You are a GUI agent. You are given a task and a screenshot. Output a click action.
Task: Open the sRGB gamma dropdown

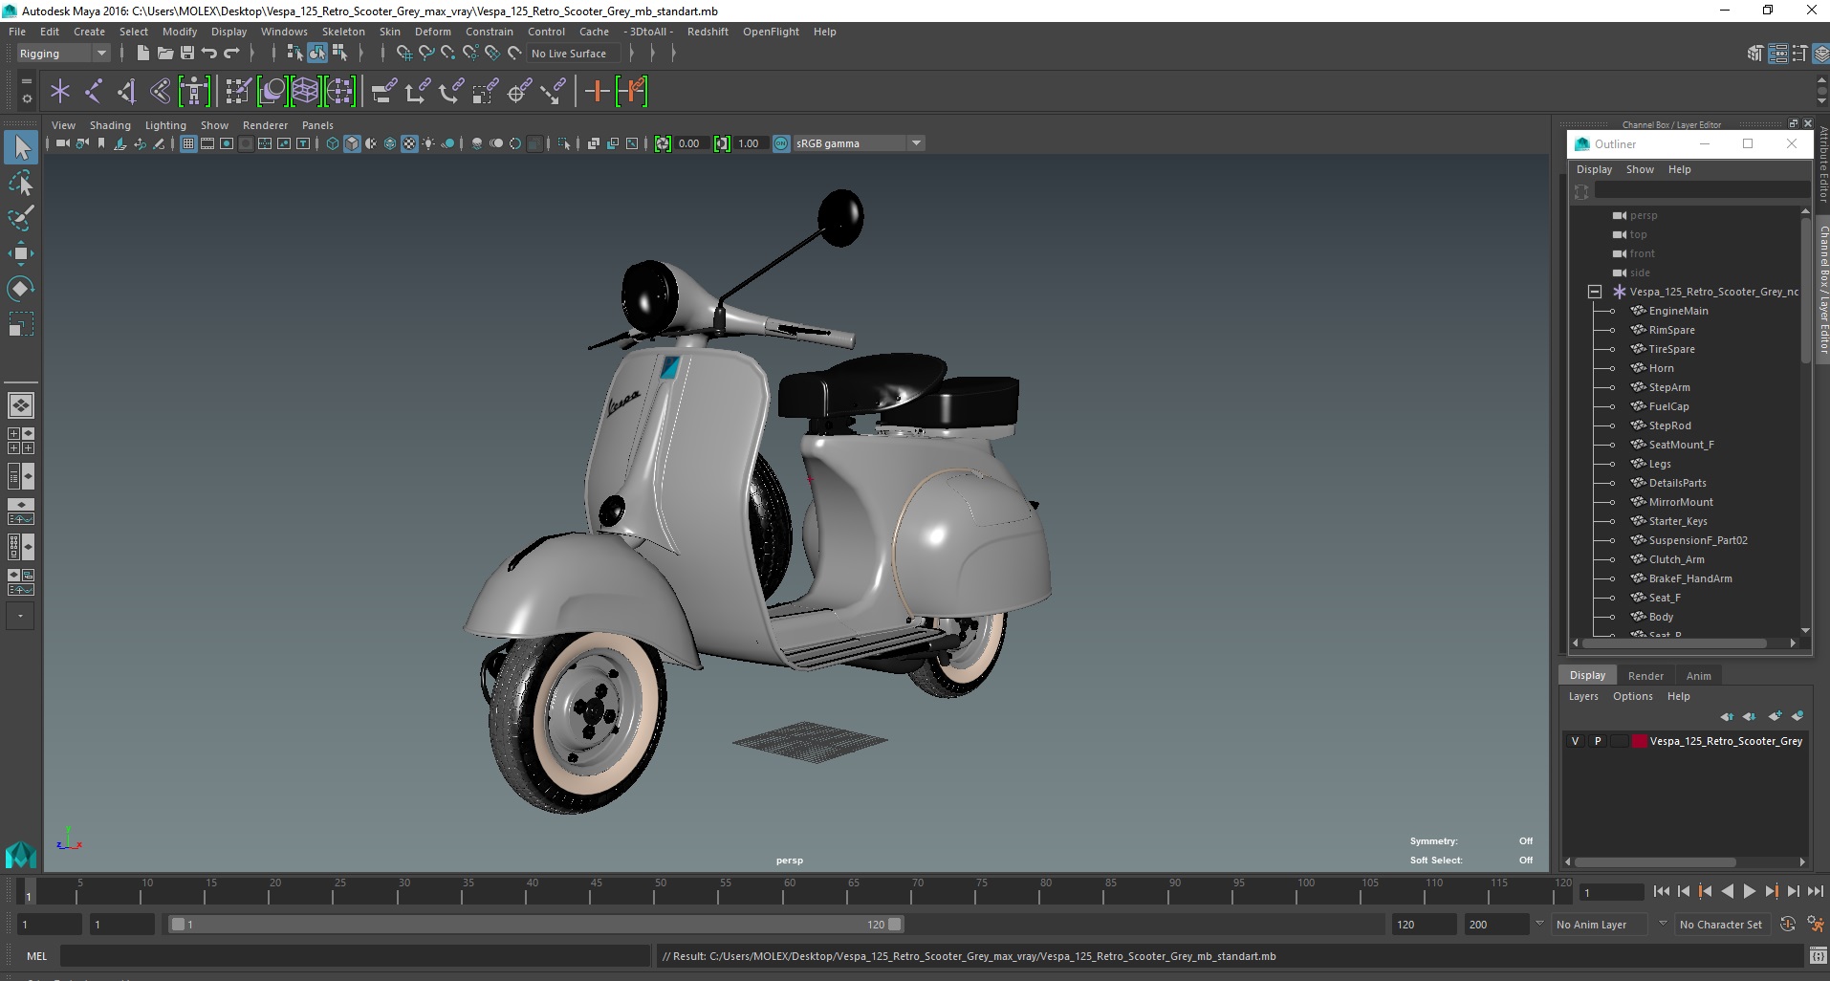859,143
